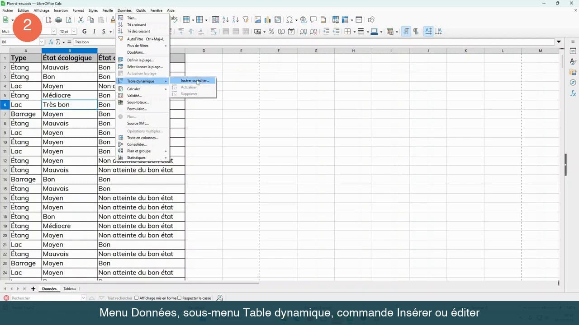This screenshot has height=325, width=579.
Task: Open the font size 12 pt dropdown
Action: coord(74,32)
